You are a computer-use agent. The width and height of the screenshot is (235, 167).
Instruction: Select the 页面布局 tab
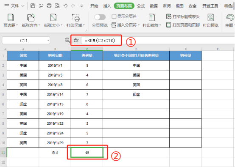pyautogui.click(x=124, y=6)
